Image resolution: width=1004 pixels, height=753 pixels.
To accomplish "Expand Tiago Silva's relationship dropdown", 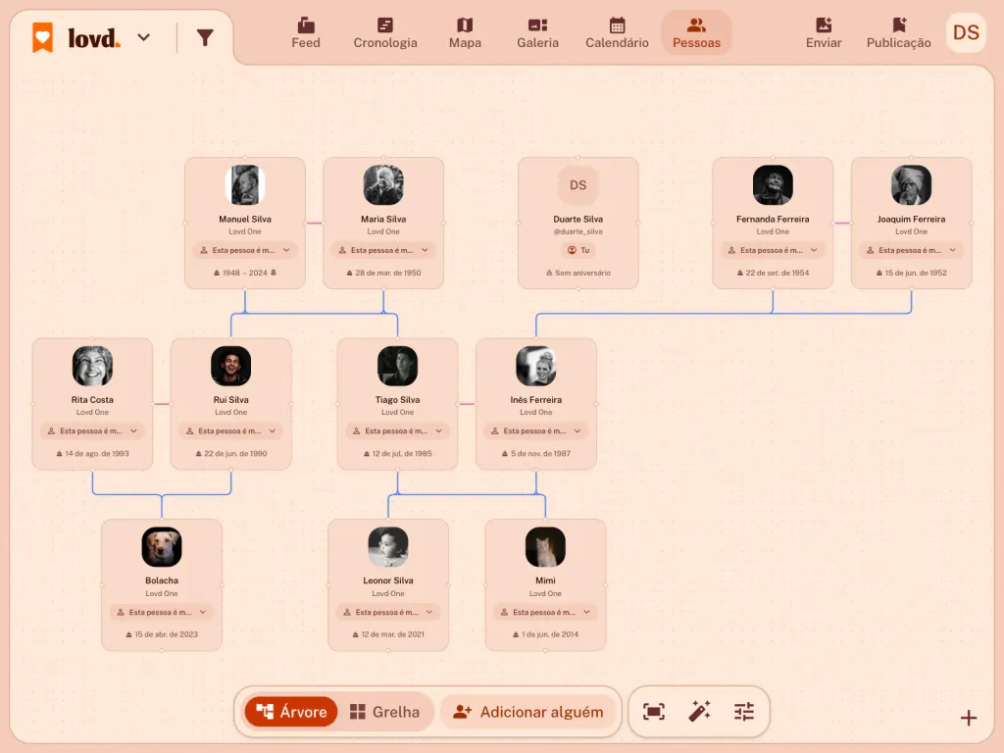I will pyautogui.click(x=398, y=431).
